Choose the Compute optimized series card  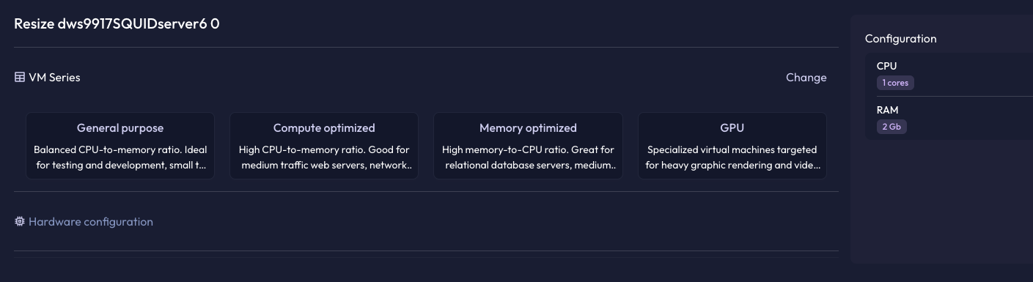coord(324,146)
